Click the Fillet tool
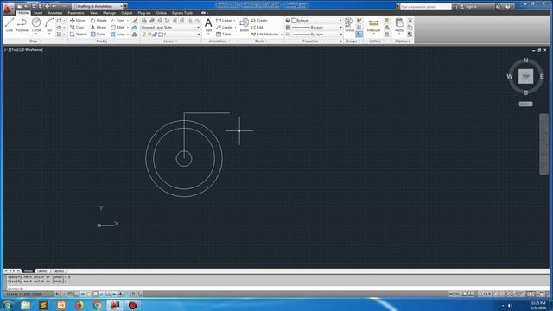 coord(118,27)
